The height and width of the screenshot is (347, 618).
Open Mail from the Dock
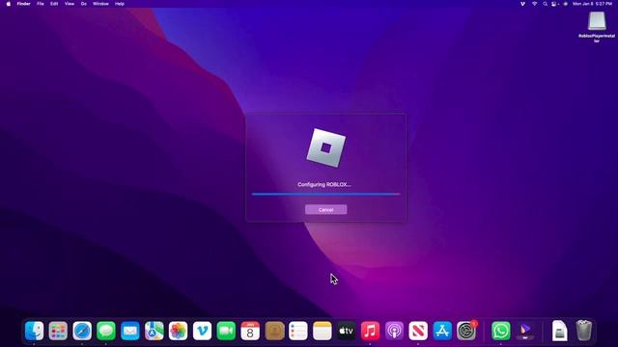click(x=130, y=331)
